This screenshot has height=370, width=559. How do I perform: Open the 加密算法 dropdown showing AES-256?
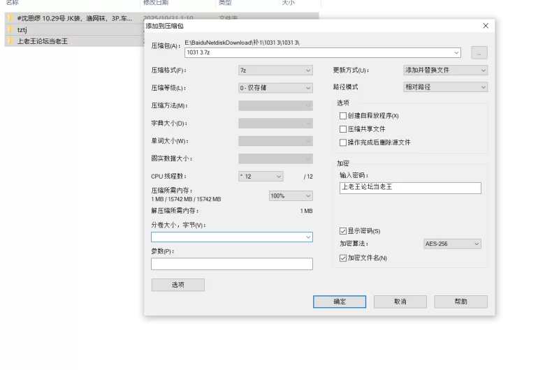click(x=452, y=244)
